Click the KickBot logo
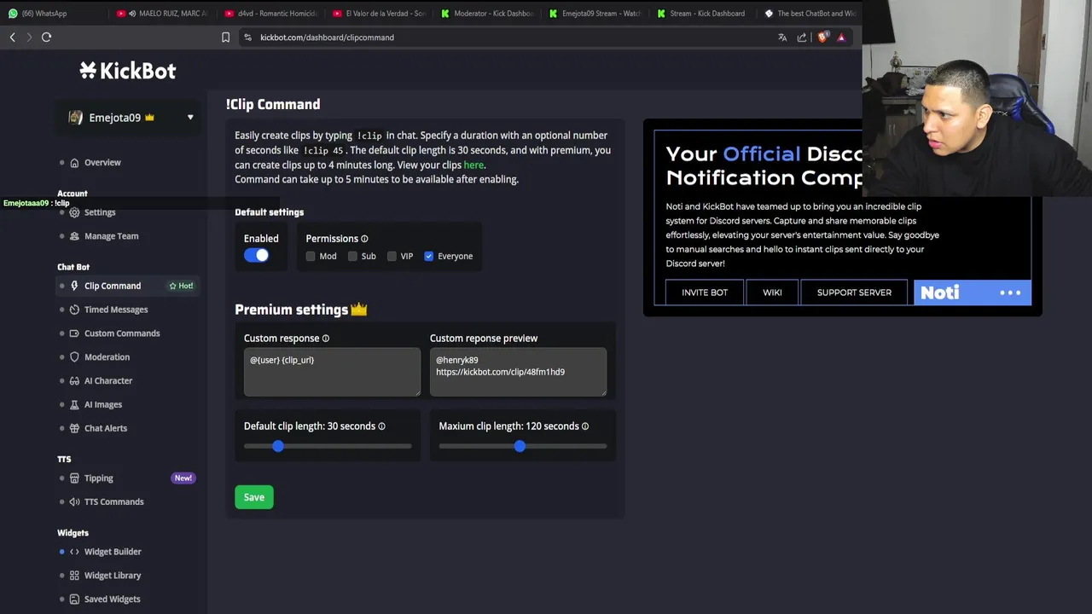The image size is (1092, 614). tap(128, 71)
